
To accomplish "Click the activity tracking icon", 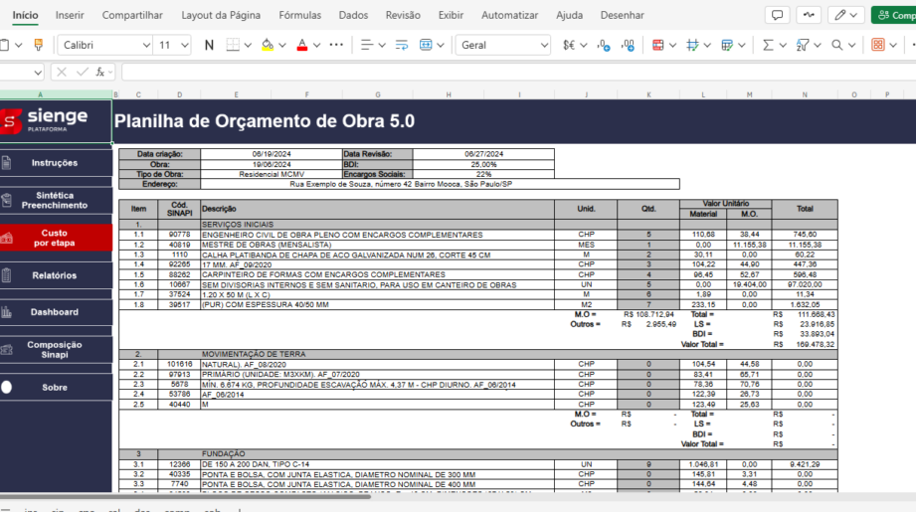I will point(809,15).
